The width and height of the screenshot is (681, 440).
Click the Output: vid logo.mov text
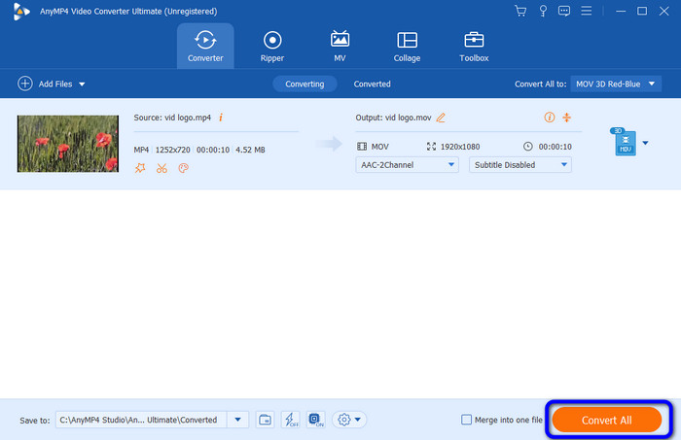pyautogui.click(x=393, y=118)
